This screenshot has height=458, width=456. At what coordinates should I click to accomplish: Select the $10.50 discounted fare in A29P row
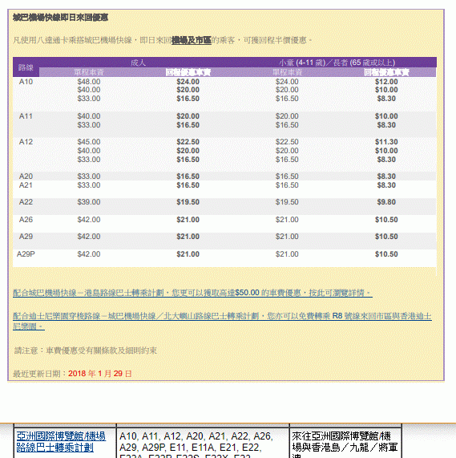click(x=386, y=254)
